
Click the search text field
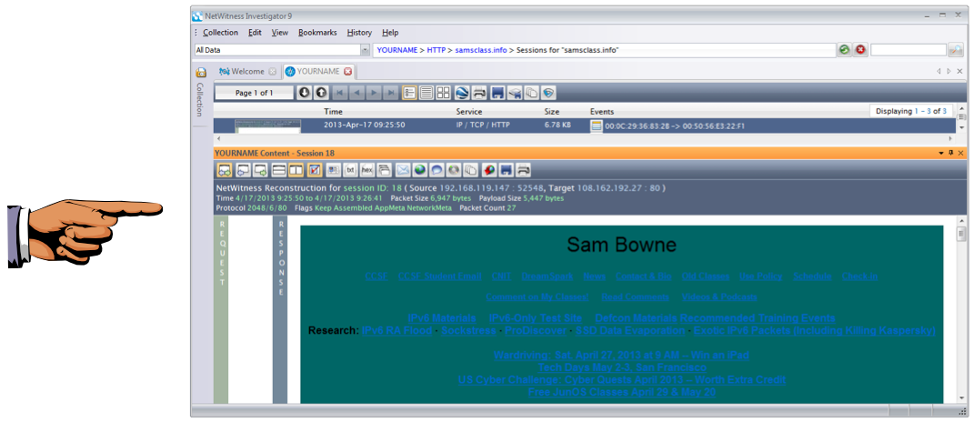(x=908, y=50)
